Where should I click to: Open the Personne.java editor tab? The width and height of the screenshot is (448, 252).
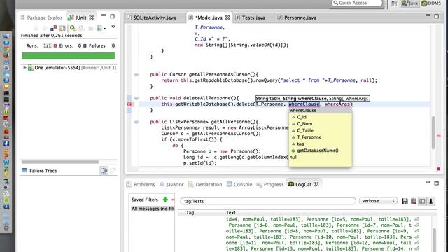[x=297, y=17]
